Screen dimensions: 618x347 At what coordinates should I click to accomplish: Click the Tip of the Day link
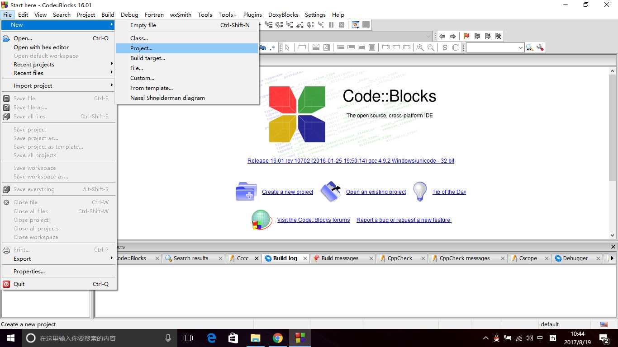pyautogui.click(x=449, y=192)
